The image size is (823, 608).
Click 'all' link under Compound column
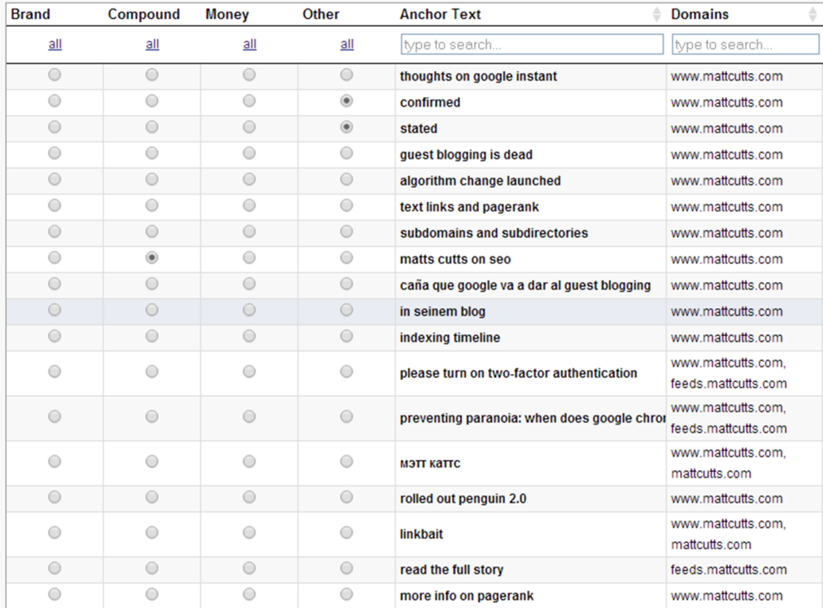tap(152, 44)
